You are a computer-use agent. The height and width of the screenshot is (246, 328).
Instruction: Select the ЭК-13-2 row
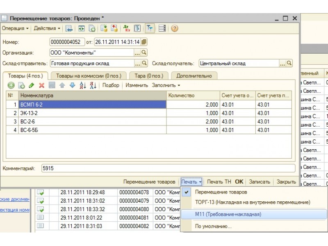(x=149, y=113)
